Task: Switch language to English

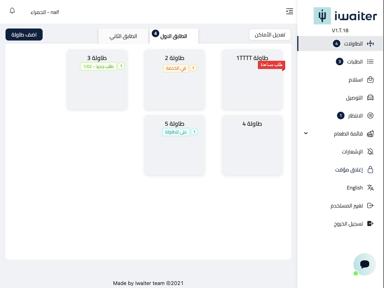Action: click(x=355, y=188)
